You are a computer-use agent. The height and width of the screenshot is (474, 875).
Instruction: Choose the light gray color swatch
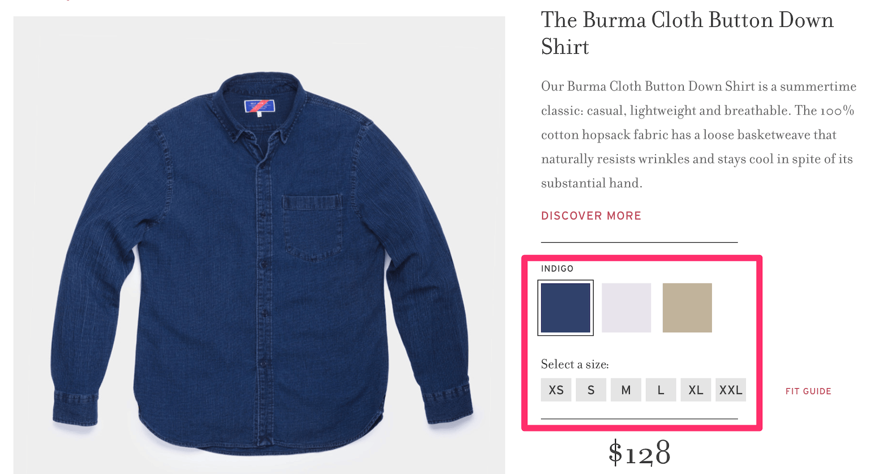point(626,308)
